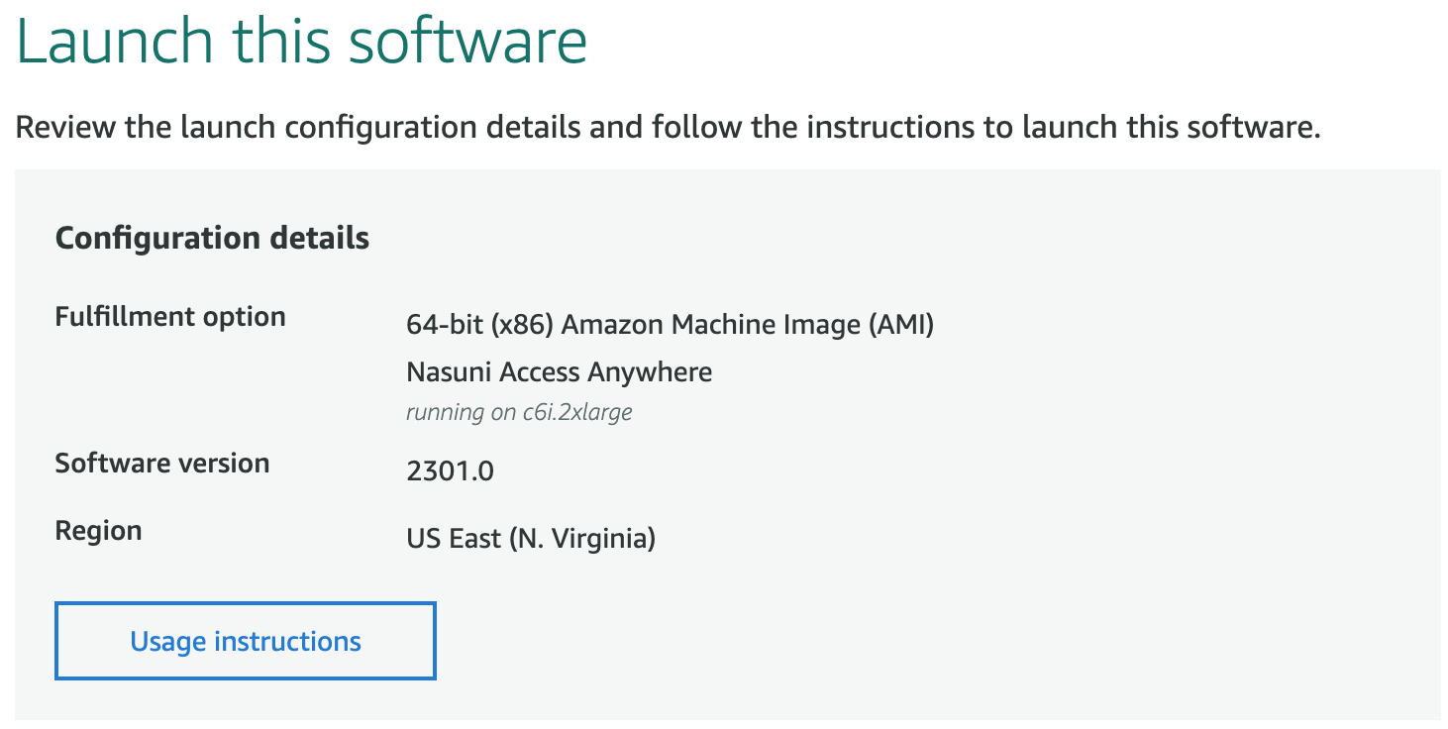Click the "(AMI)" abbreviation
The width and height of the screenshot is (1448, 729).
click(900, 324)
